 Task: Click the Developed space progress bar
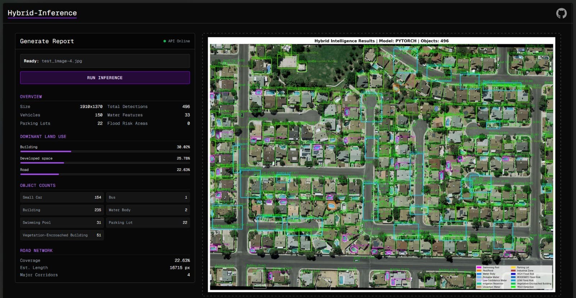[x=105, y=163]
